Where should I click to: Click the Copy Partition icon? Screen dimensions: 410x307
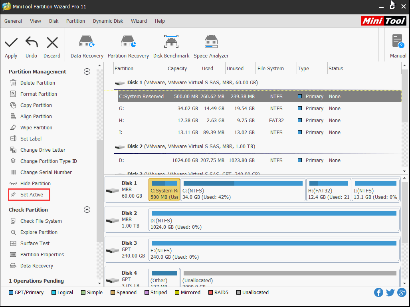click(x=13, y=105)
